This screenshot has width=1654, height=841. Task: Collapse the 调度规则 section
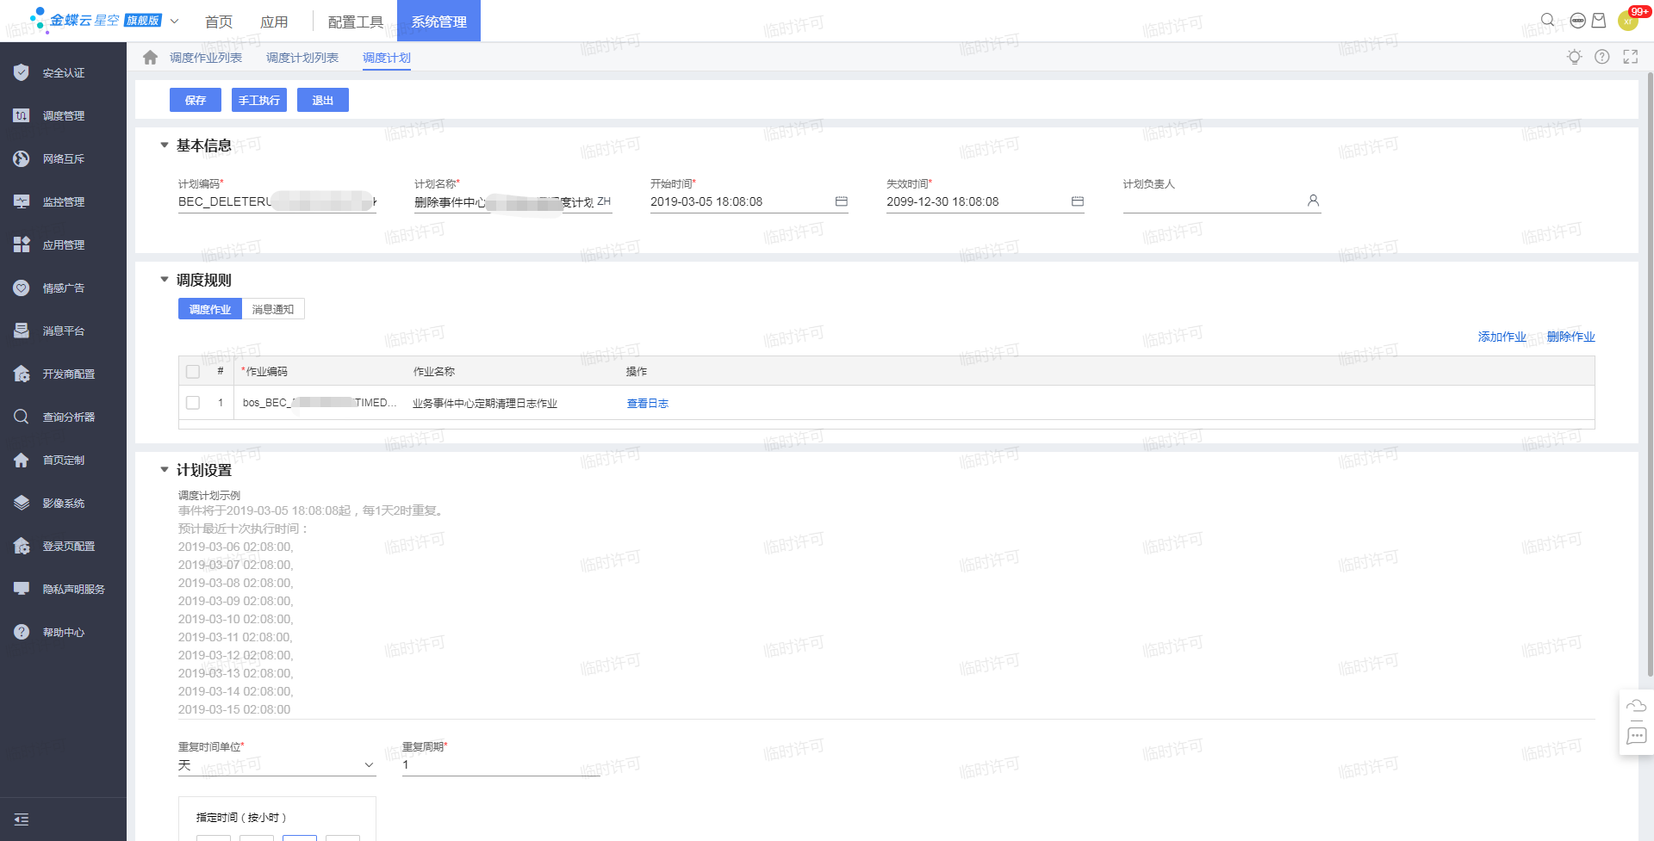[x=165, y=280]
